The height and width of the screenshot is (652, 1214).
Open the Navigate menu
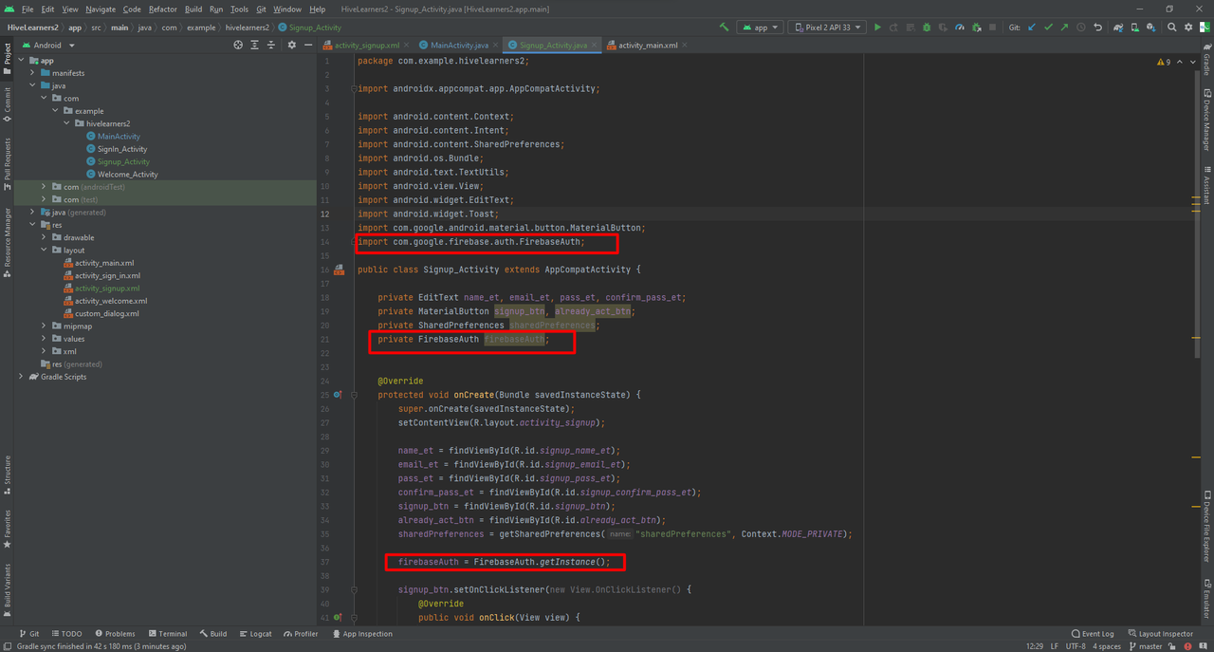pyautogui.click(x=101, y=9)
